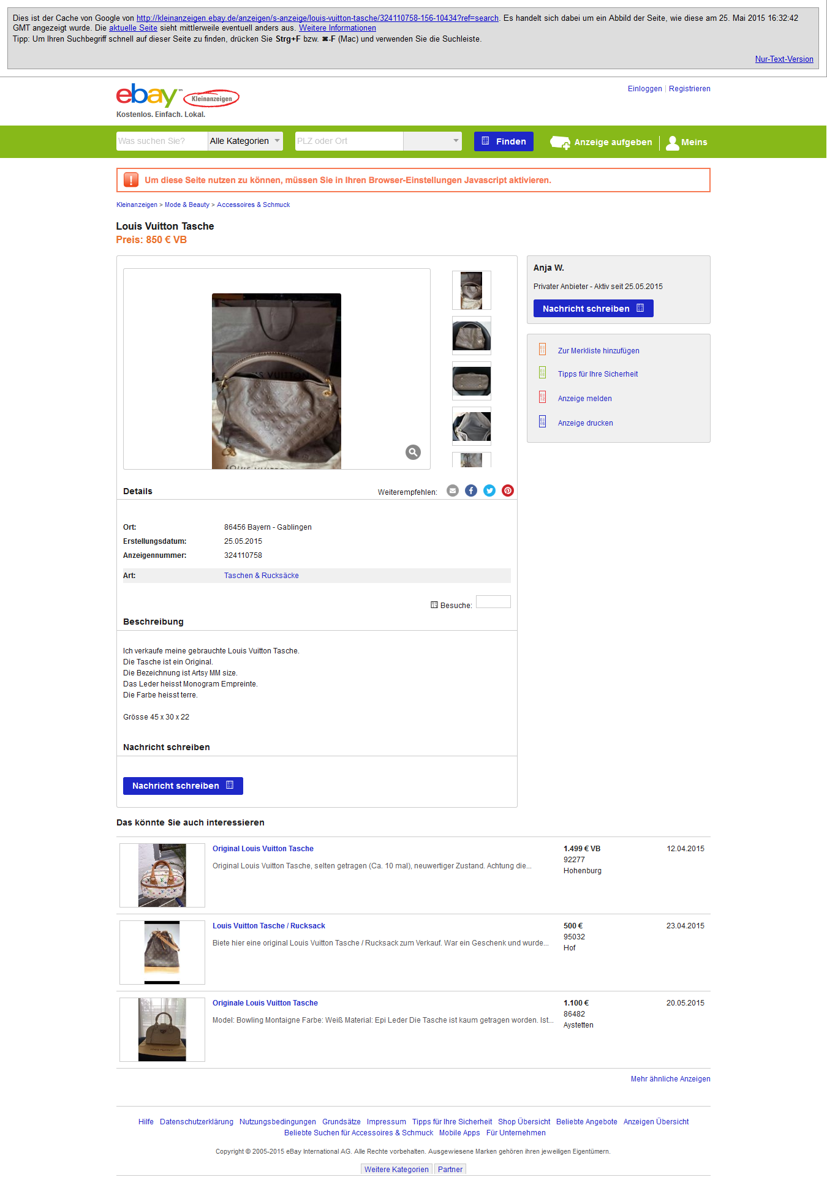
Task: Click the Meins user profile icon
Action: 673,143
